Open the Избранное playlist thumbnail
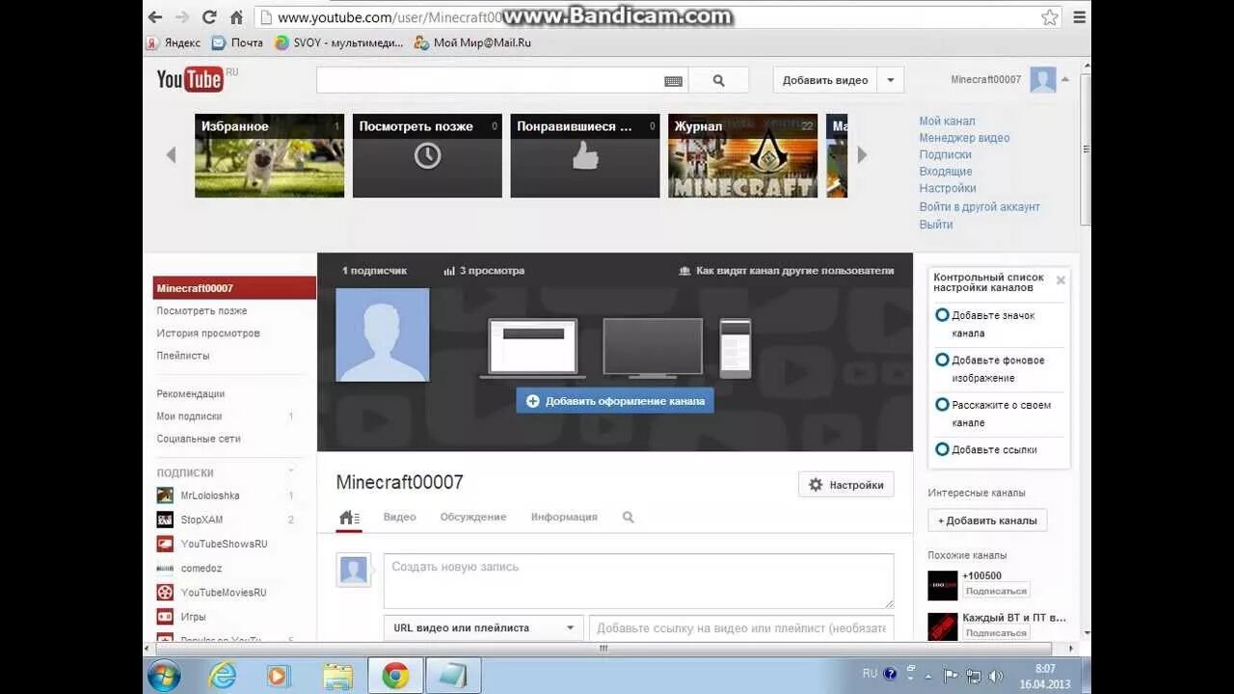Image resolution: width=1234 pixels, height=694 pixels. 269,155
